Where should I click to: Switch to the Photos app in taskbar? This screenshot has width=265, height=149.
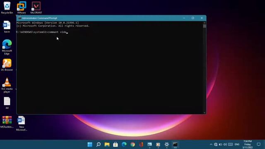149,144
